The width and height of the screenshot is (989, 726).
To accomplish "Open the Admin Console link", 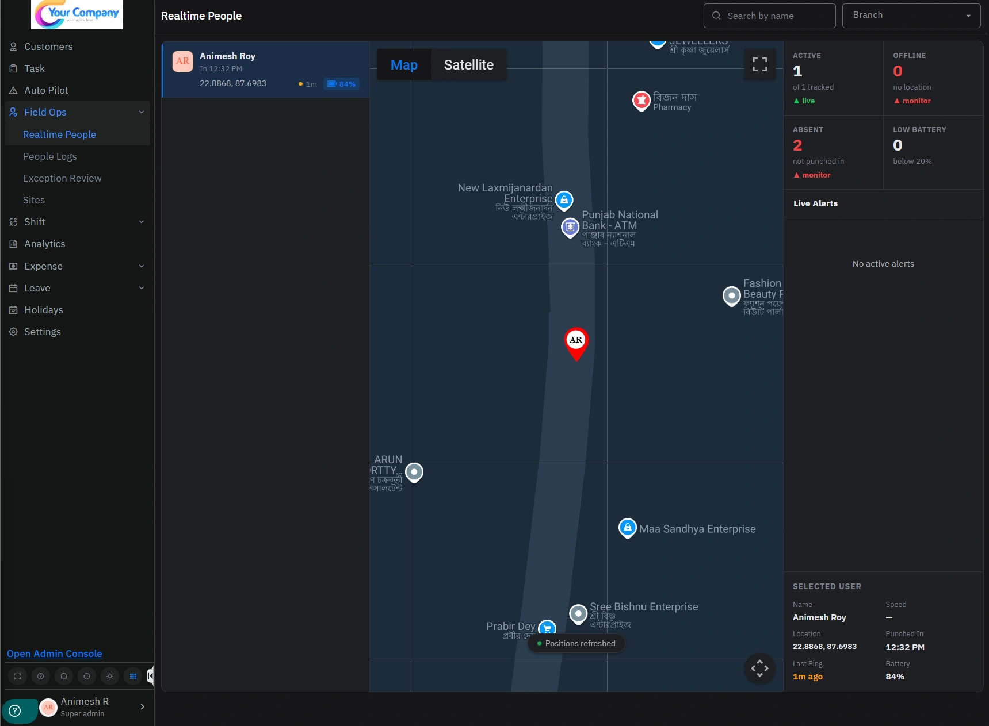I will [55, 654].
